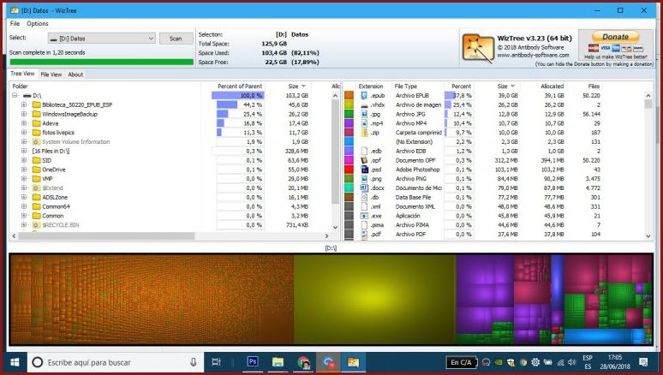Screen dimensions: 663x375
Task: Click the orange .epub color swatch
Action: 349,95
